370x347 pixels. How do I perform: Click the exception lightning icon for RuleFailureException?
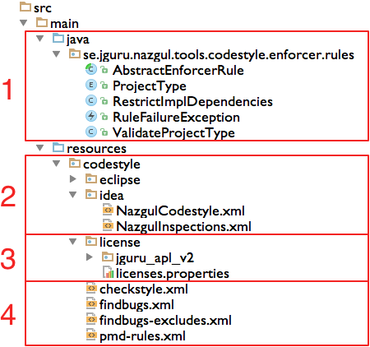tap(91, 117)
